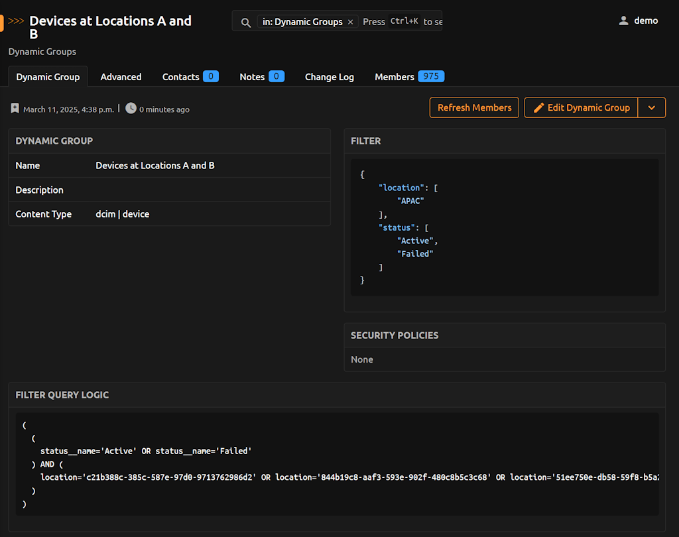Image resolution: width=679 pixels, height=537 pixels.
Task: Click the pencil icon on Edit button
Action: tap(539, 107)
